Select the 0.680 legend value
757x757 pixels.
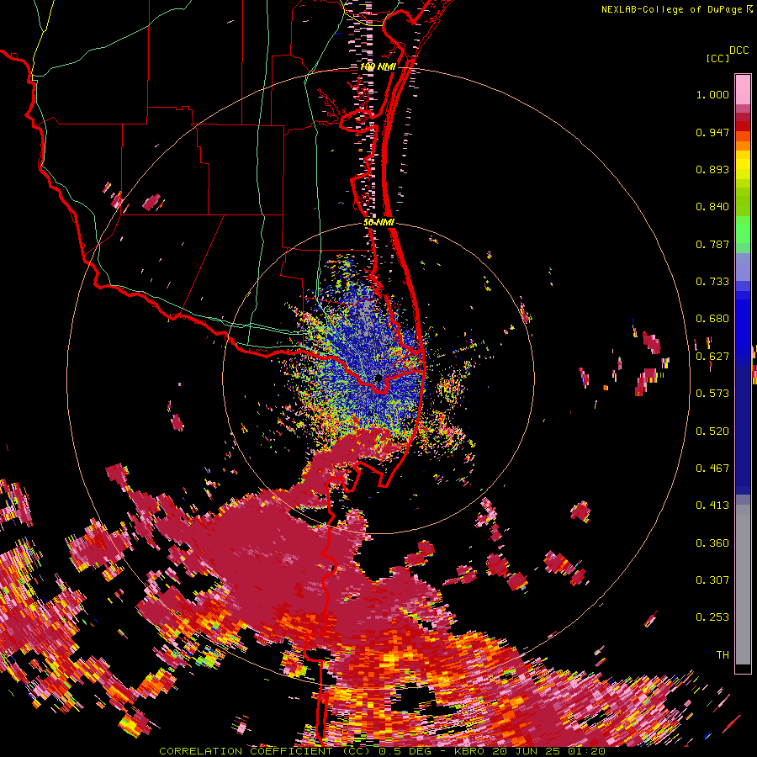pos(712,319)
